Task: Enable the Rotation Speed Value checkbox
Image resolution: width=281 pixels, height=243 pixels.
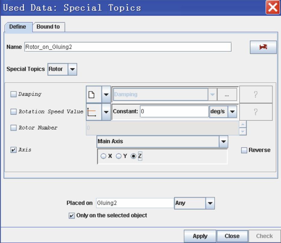Action: point(14,112)
